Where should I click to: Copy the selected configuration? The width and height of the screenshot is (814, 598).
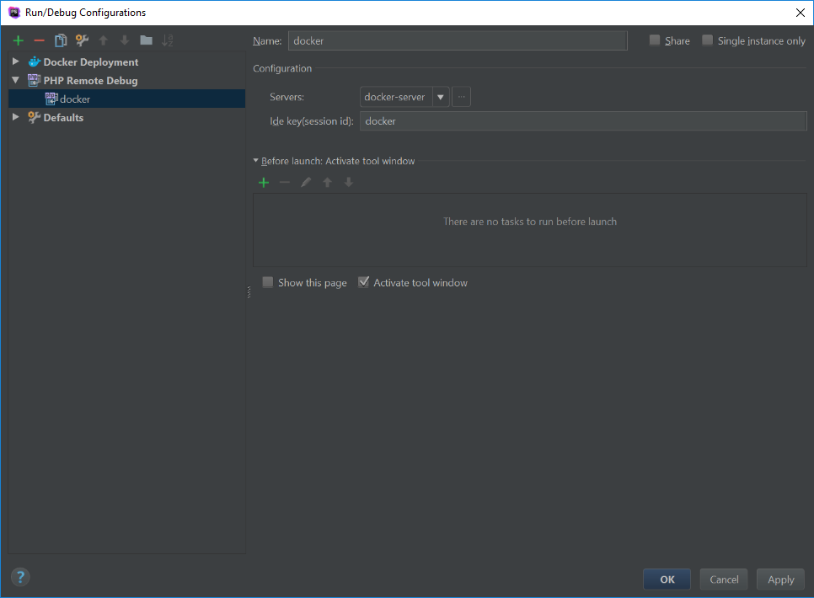click(60, 40)
